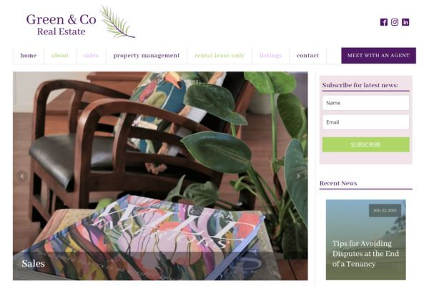Go to the home menu item
The width and height of the screenshot is (429, 286).
click(x=29, y=56)
